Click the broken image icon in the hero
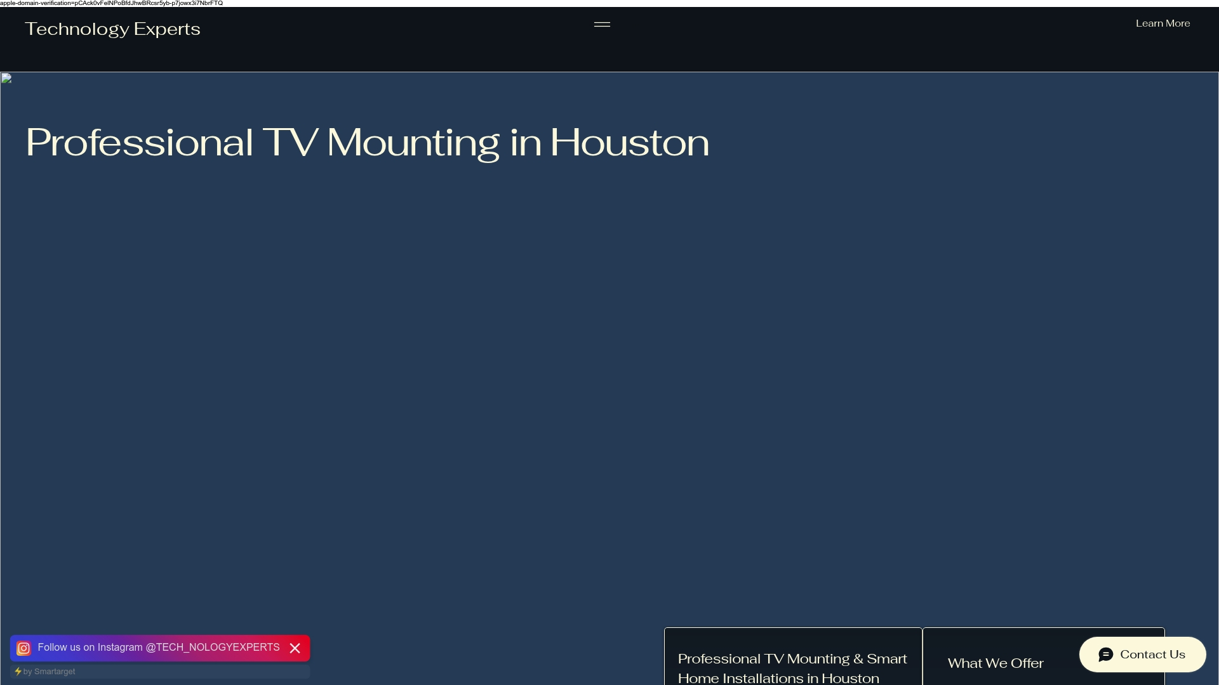 pos(6,79)
